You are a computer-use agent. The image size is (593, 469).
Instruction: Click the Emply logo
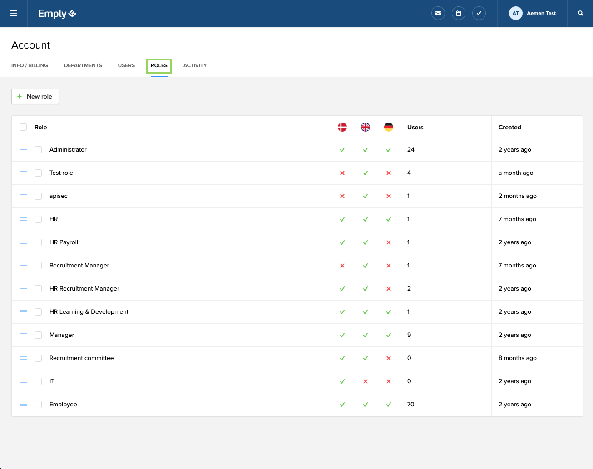pos(57,13)
